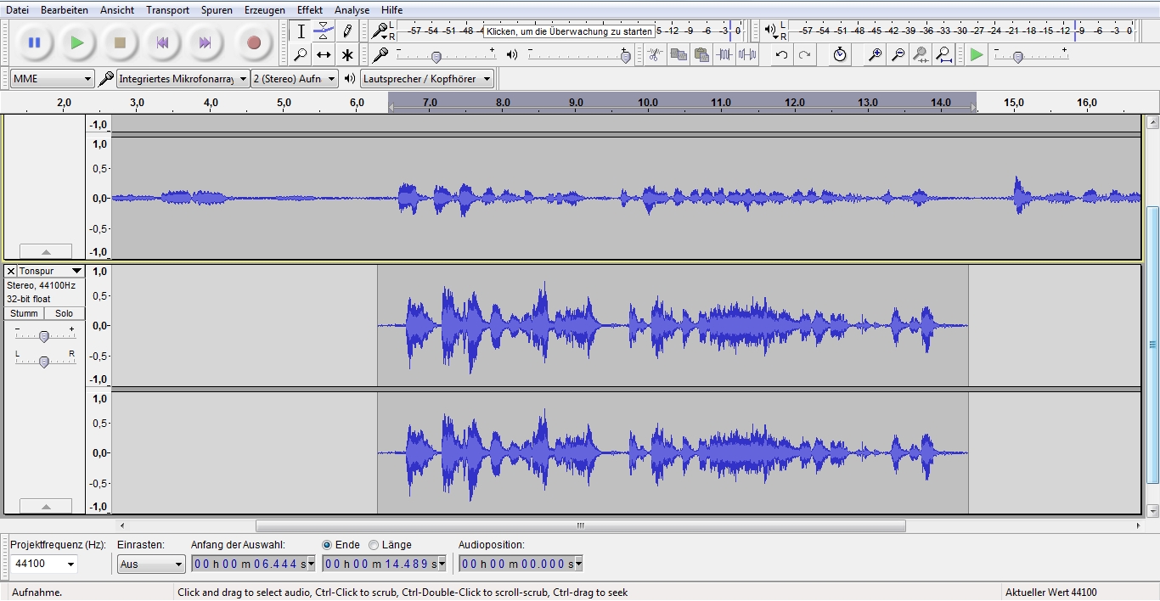Click the Tonspur track gain slider

tap(44, 336)
